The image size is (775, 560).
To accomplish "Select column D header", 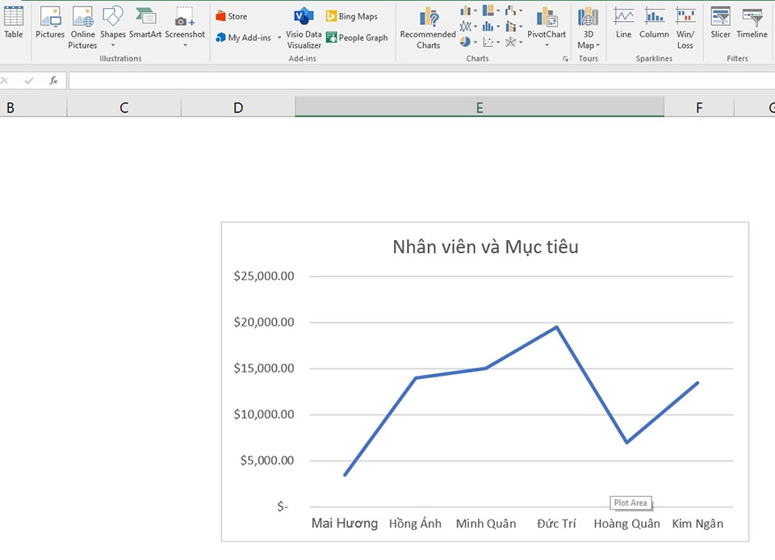I will 238,107.
